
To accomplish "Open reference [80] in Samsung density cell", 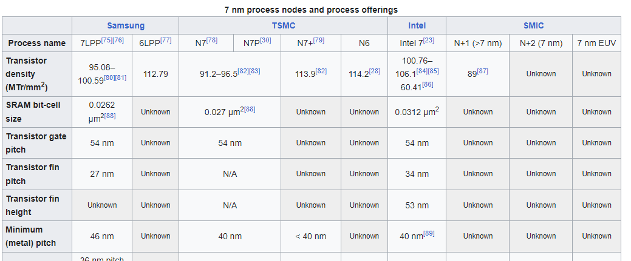I will tap(109, 78).
